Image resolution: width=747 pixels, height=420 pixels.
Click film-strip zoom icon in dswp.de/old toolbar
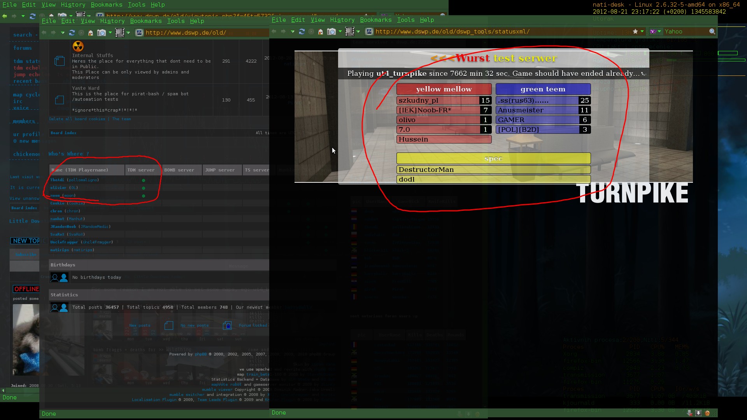(120, 33)
